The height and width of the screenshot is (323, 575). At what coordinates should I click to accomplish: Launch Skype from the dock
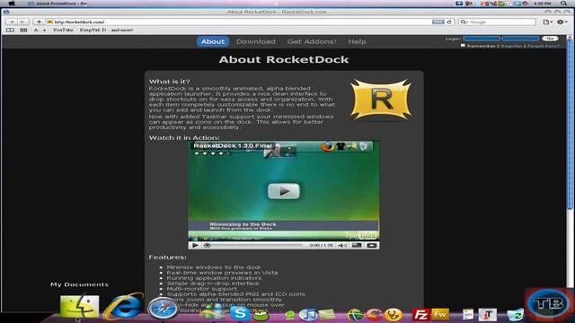click(x=240, y=313)
